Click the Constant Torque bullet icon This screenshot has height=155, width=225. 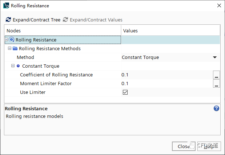pyautogui.click(x=18, y=66)
